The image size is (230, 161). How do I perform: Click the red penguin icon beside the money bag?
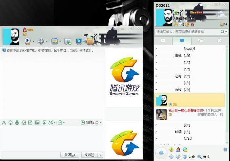[192, 25]
